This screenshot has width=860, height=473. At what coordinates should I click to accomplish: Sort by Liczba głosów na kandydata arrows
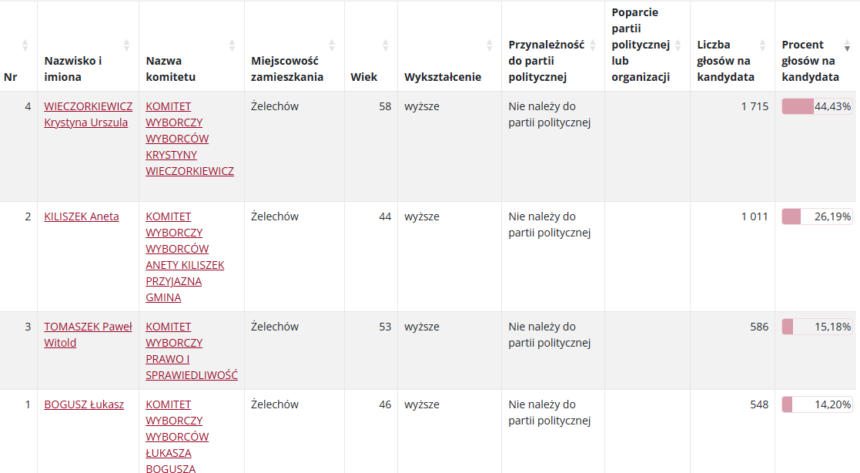coord(762,45)
